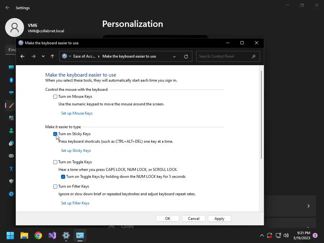Screen dimensions: 324x243
Task: Open Windows Update in Settings sidebar
Action: coord(11,194)
